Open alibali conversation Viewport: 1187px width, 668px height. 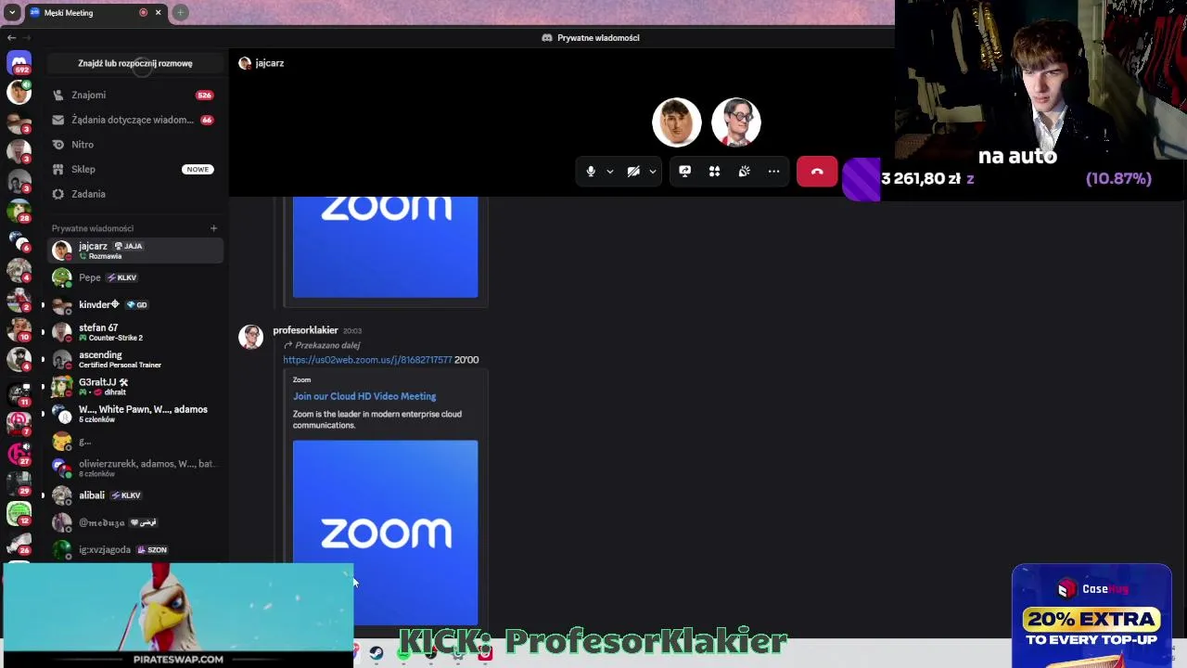pos(135,495)
